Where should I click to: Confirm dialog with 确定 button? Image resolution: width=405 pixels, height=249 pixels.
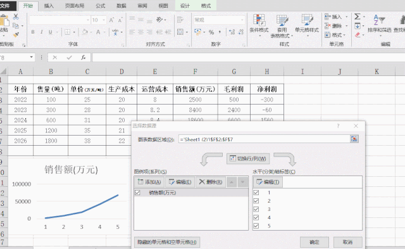(315, 242)
